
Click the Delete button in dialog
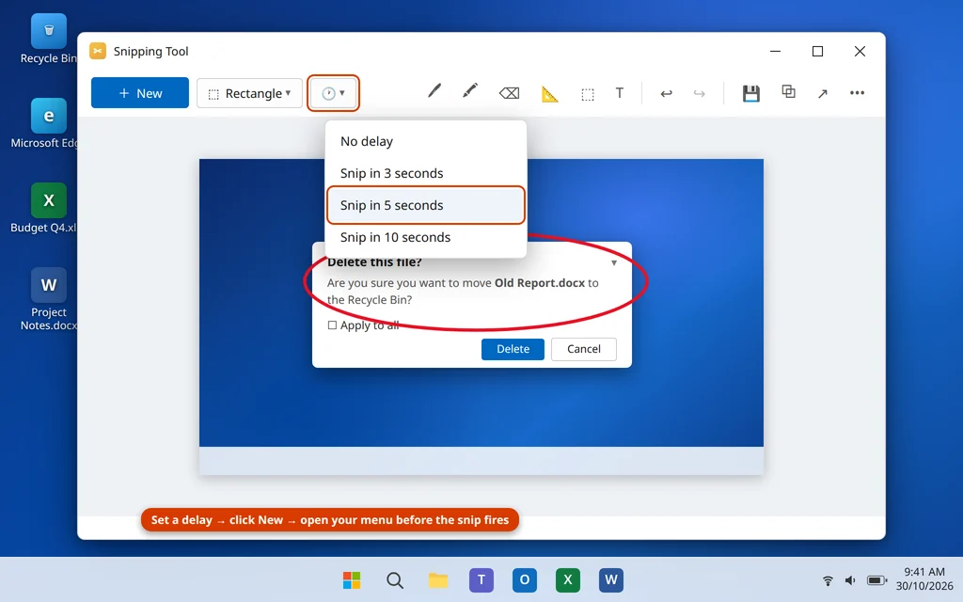click(x=513, y=349)
